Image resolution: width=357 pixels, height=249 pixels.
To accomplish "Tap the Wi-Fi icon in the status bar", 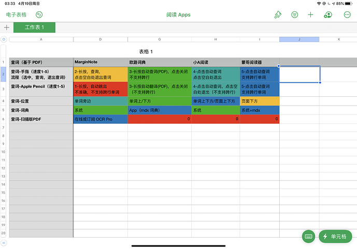I will [319, 4].
